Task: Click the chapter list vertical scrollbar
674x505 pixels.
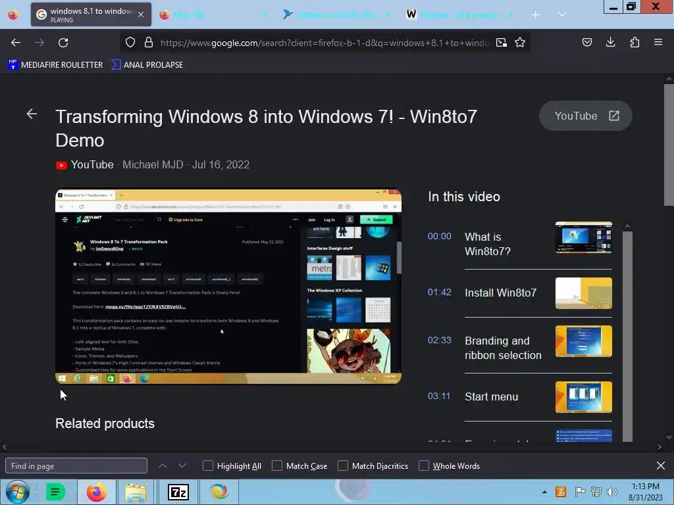Action: (627, 336)
